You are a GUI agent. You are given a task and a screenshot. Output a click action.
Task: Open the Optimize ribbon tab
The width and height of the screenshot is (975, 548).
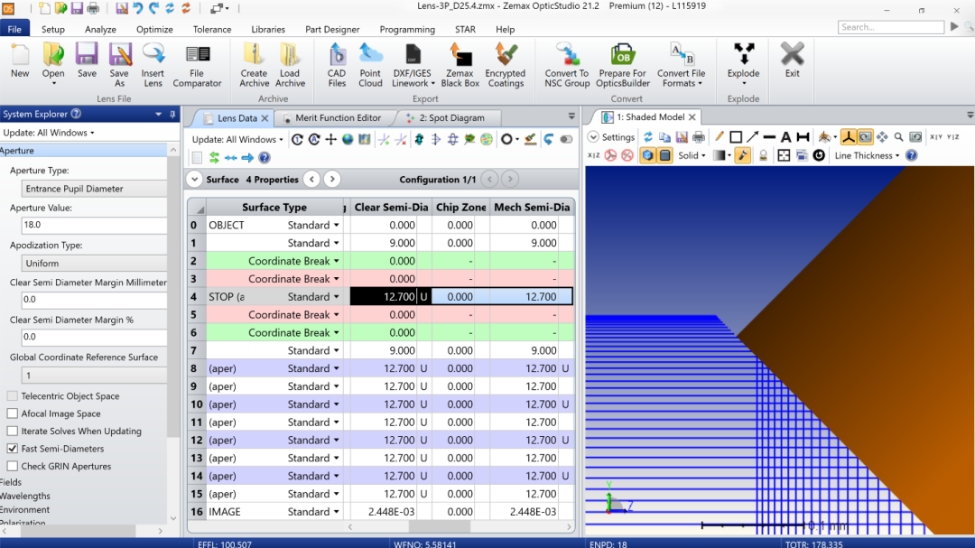[154, 29]
